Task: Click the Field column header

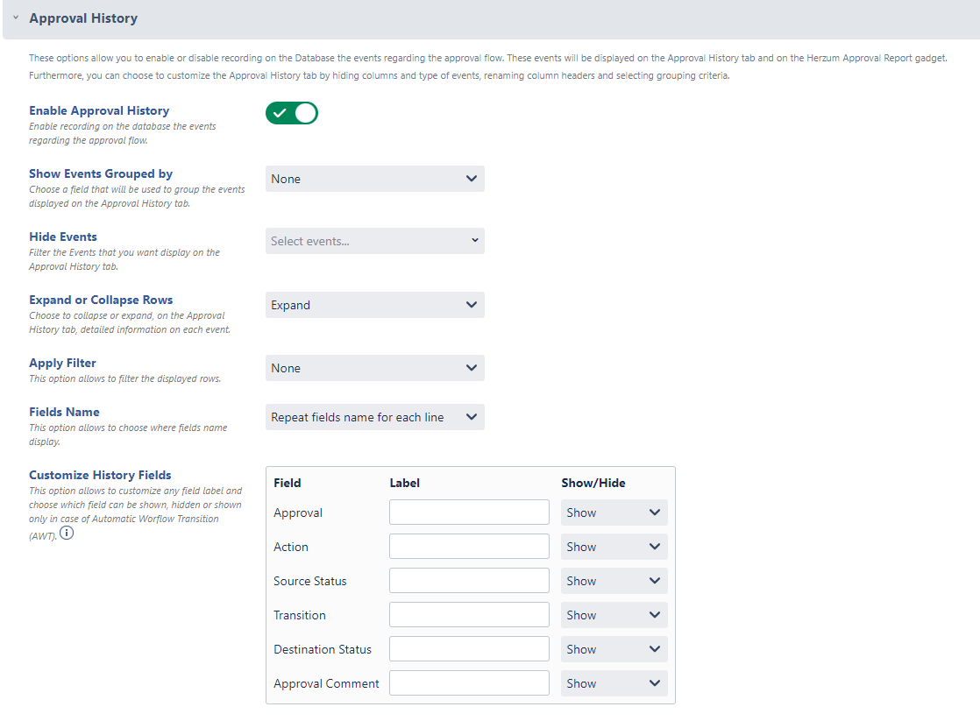Action: 288,483
